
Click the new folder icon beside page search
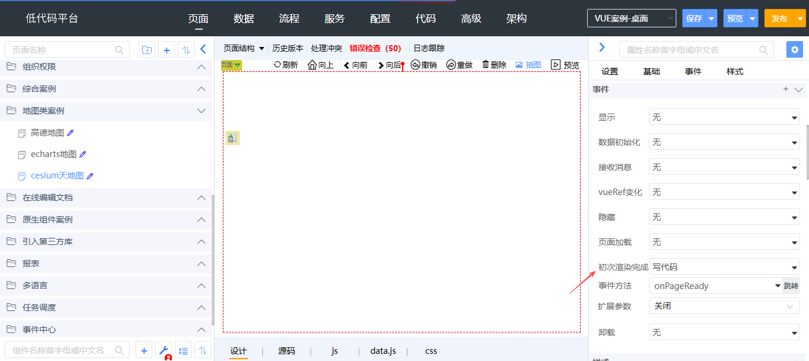146,50
